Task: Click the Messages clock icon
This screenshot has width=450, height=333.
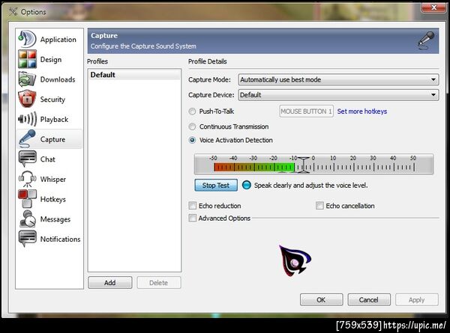Action: click(x=27, y=219)
